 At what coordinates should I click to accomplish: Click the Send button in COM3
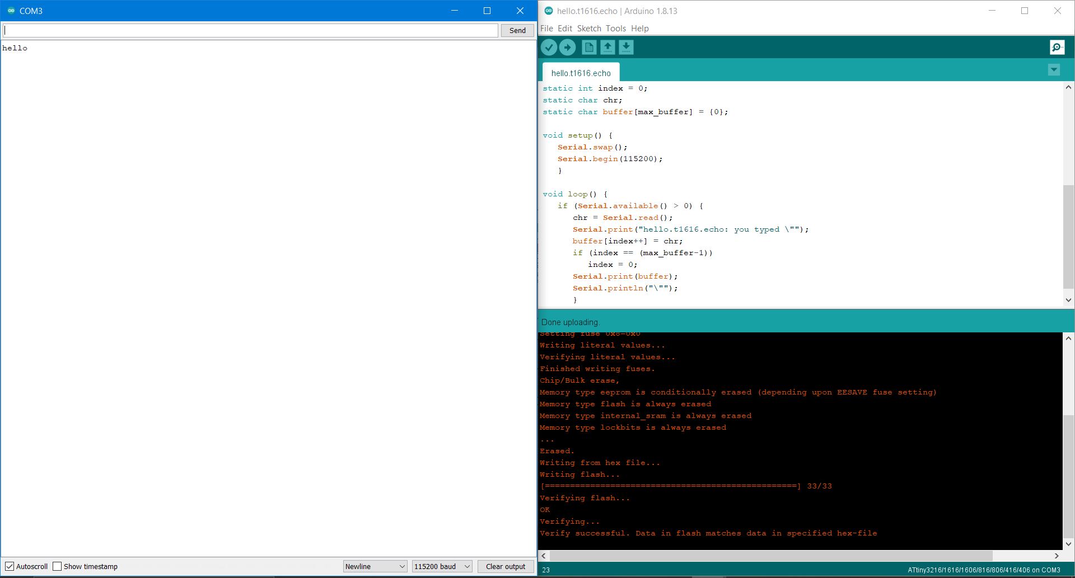click(x=517, y=30)
